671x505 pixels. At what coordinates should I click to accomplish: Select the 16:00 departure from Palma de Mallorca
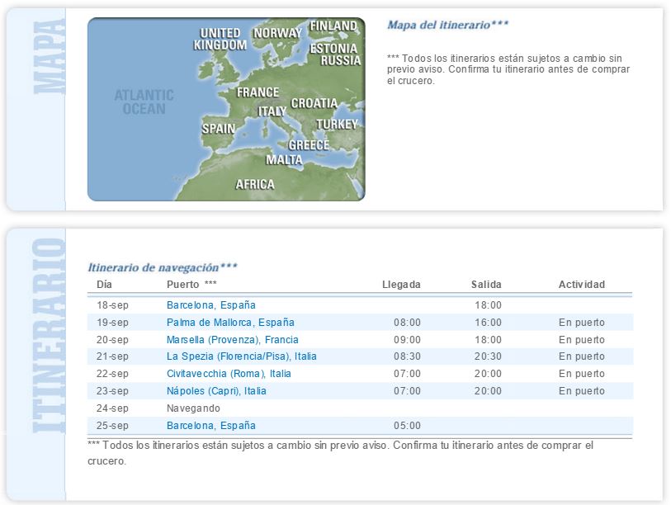coord(488,323)
